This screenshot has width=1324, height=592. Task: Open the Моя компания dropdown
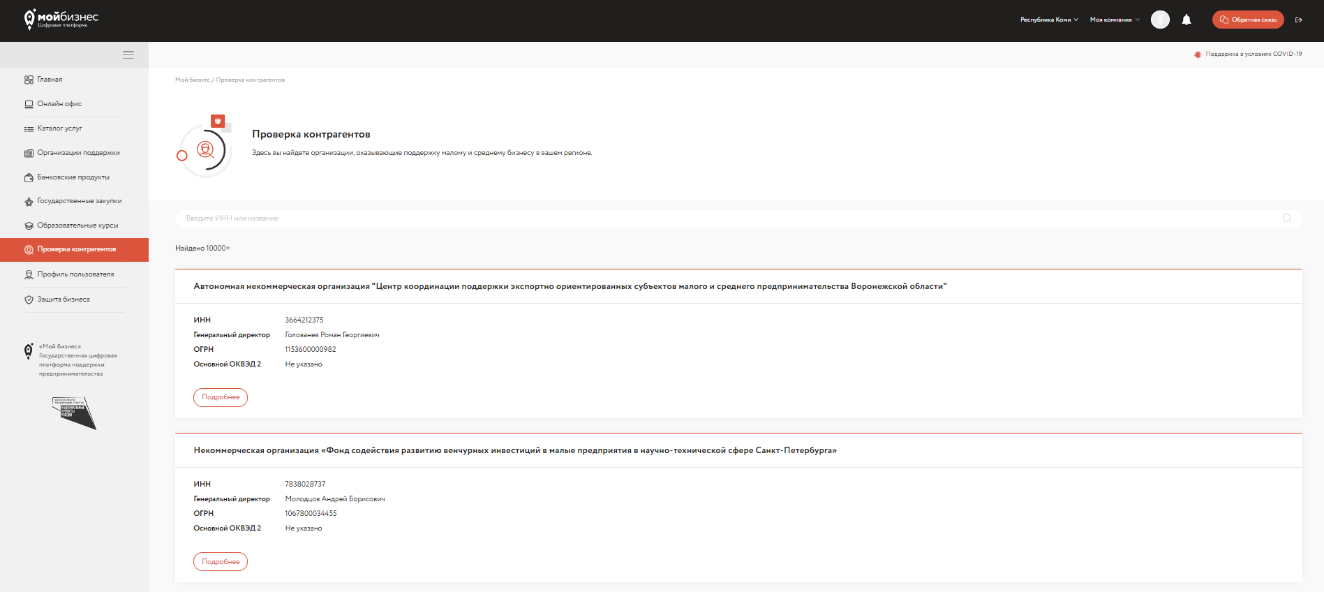coord(1114,20)
